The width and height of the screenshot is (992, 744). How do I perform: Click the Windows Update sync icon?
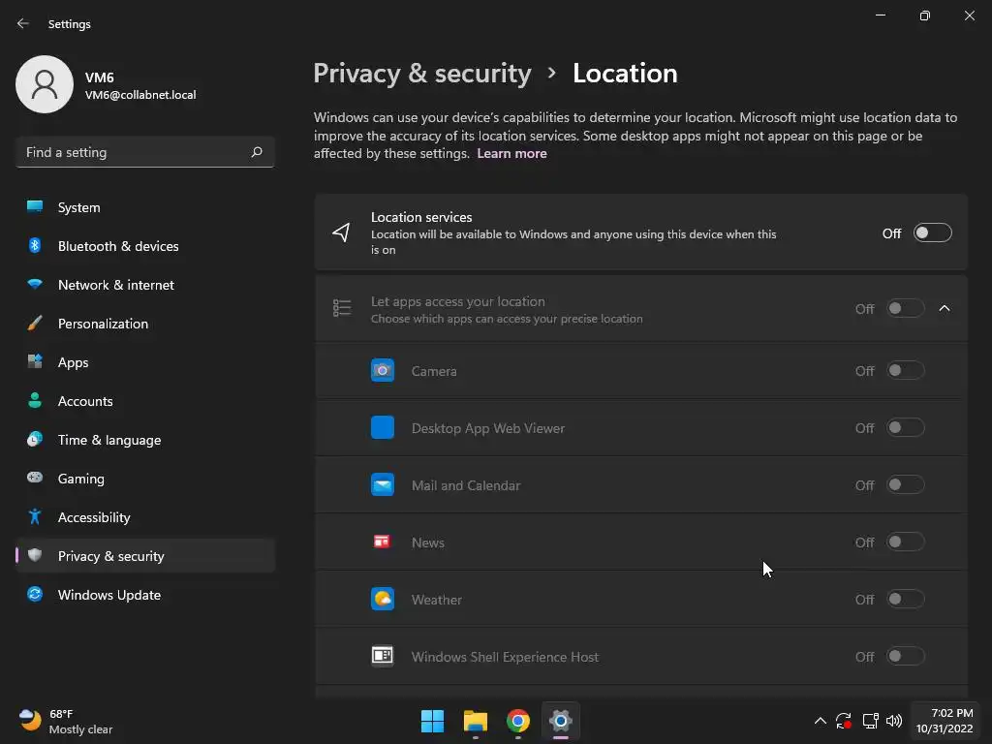click(35, 594)
